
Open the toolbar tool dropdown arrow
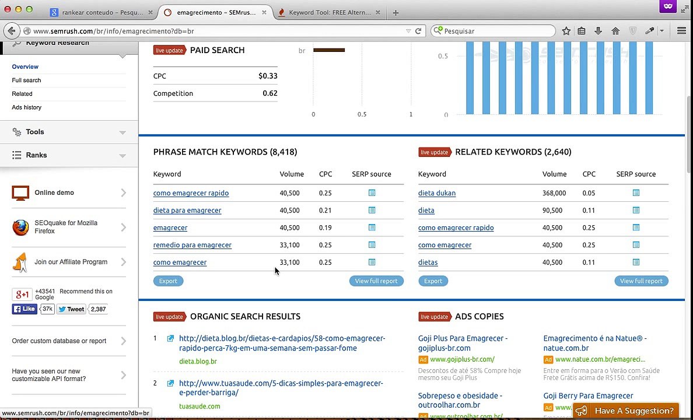(661, 31)
